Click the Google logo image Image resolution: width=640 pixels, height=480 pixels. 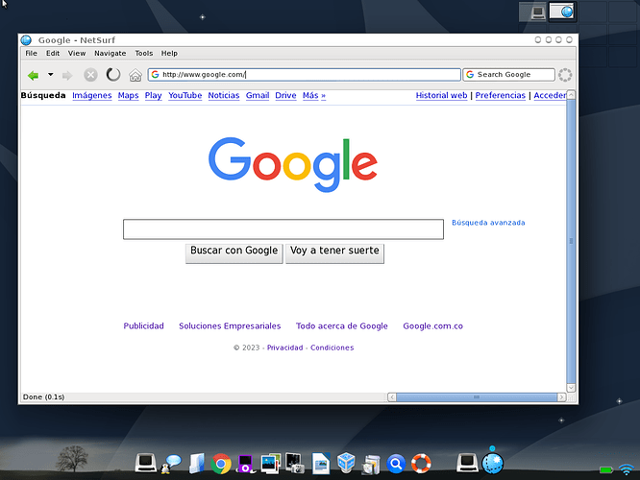[293, 164]
